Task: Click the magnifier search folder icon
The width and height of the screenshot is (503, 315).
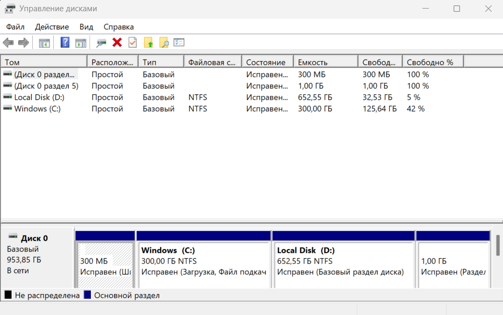Action: (x=164, y=43)
